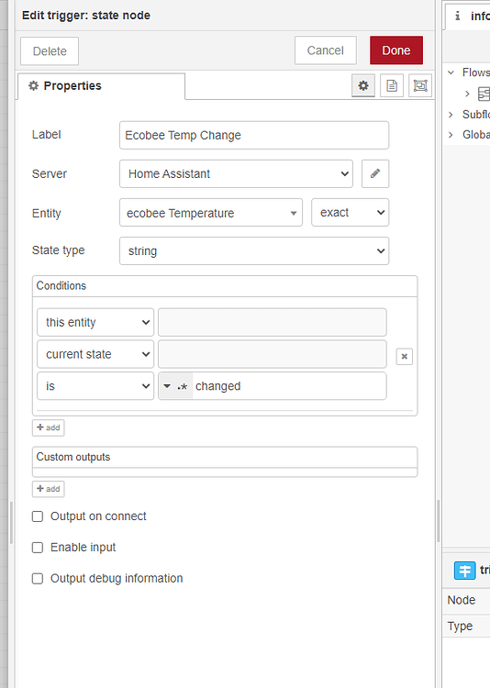Click the disabled field beside current state

click(273, 354)
